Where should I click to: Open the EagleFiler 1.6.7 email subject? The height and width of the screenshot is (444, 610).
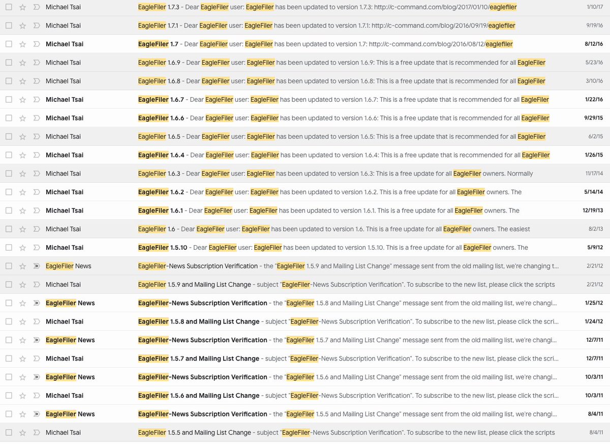[161, 100]
